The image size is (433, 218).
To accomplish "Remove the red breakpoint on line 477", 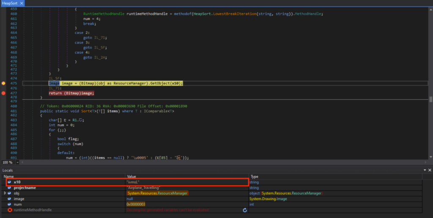I will 3,93.
